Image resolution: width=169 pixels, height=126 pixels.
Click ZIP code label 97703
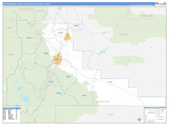(46, 53)
